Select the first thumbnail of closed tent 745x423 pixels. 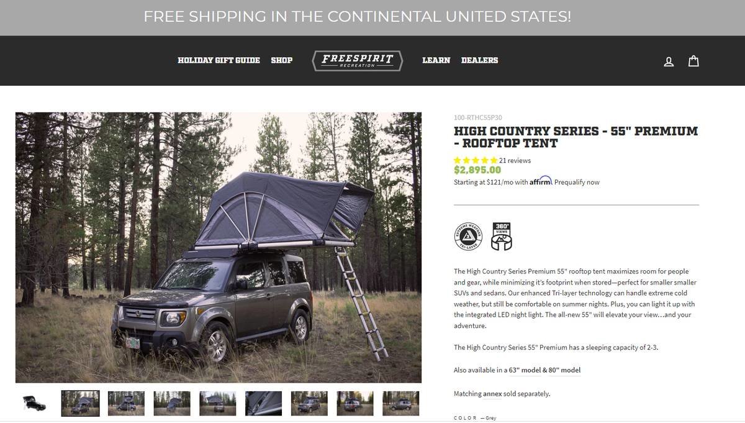click(x=34, y=403)
